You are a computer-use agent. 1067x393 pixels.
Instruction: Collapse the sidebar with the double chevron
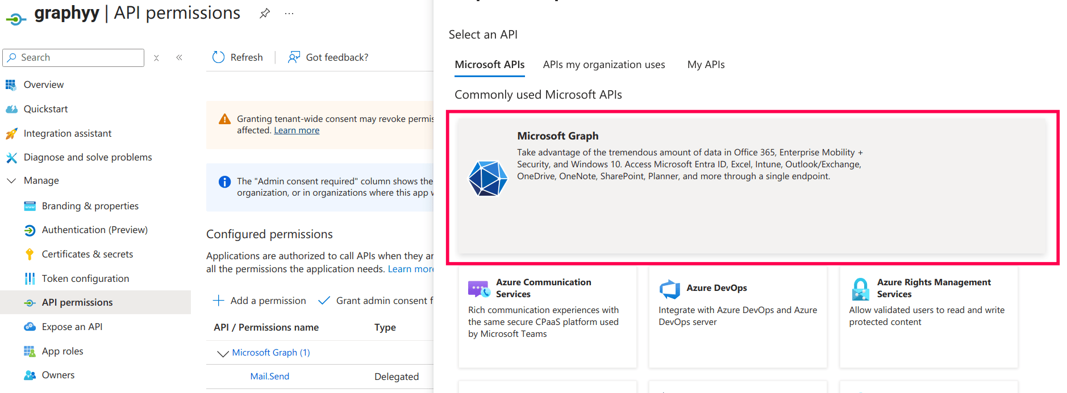pos(179,57)
